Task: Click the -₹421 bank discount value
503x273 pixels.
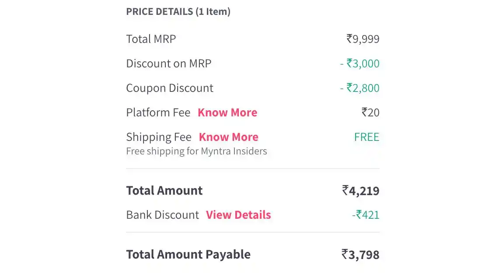Action: [x=366, y=215]
